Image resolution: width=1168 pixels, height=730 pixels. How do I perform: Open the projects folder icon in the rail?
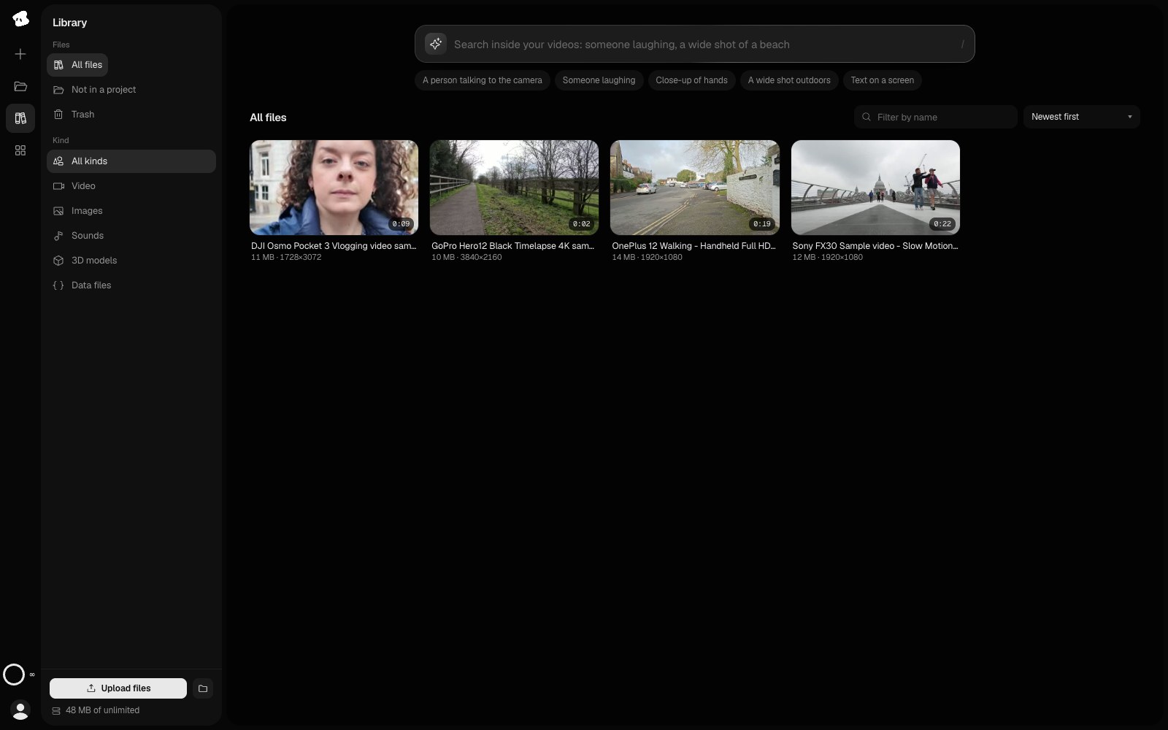point(20,86)
